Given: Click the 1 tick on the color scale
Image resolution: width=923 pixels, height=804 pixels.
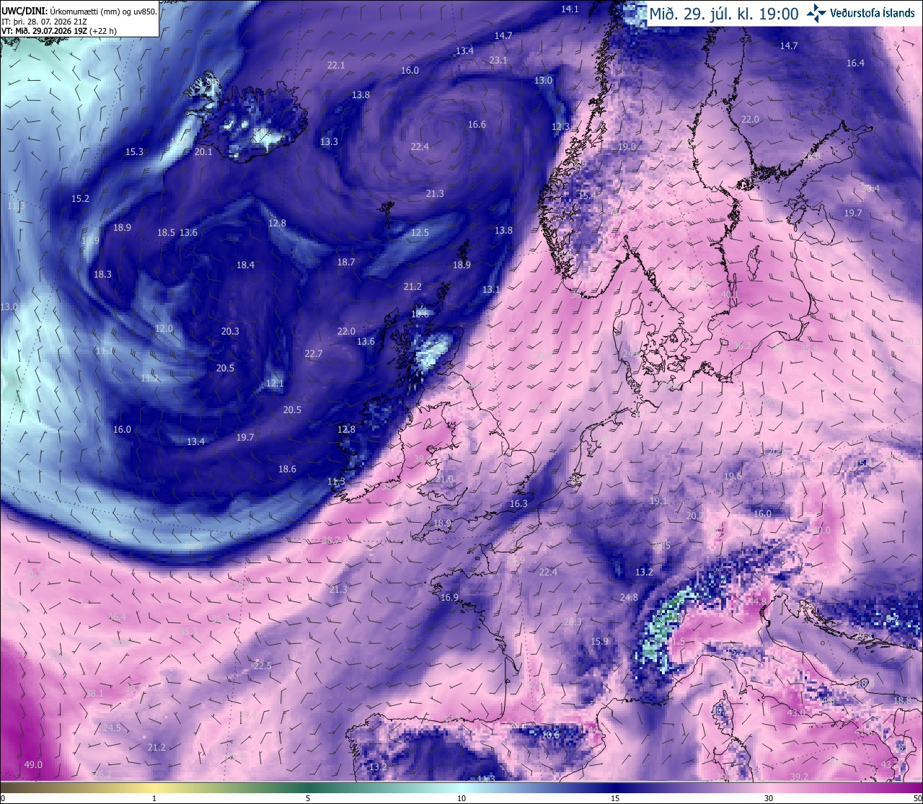Looking at the screenshot, I should coord(154,798).
